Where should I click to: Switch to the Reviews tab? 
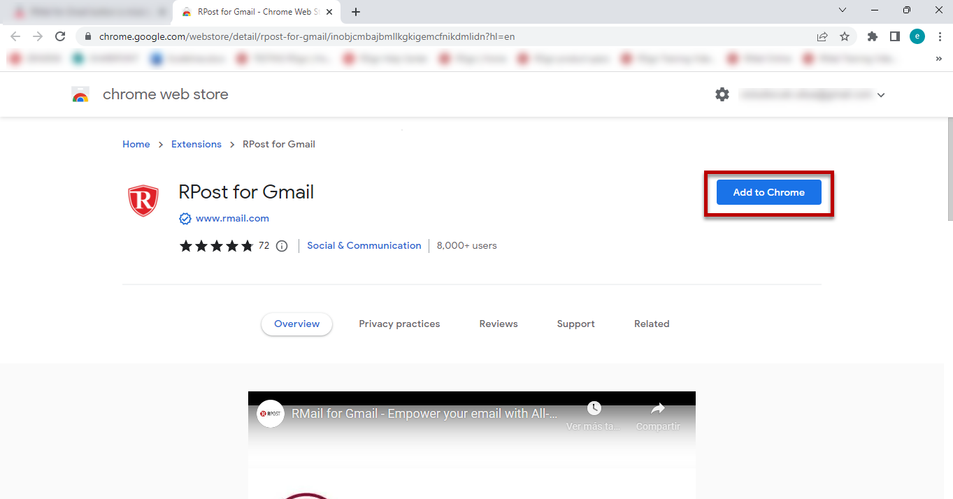499,324
